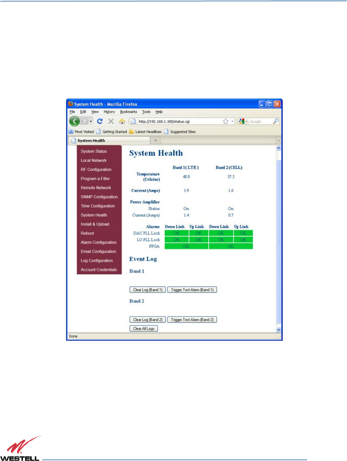Open the back/forward history dropdown arrow
The width and height of the screenshot is (347, 461).
click(91, 121)
